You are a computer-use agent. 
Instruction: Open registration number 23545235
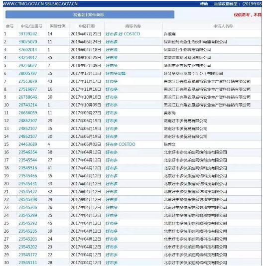click(28, 231)
